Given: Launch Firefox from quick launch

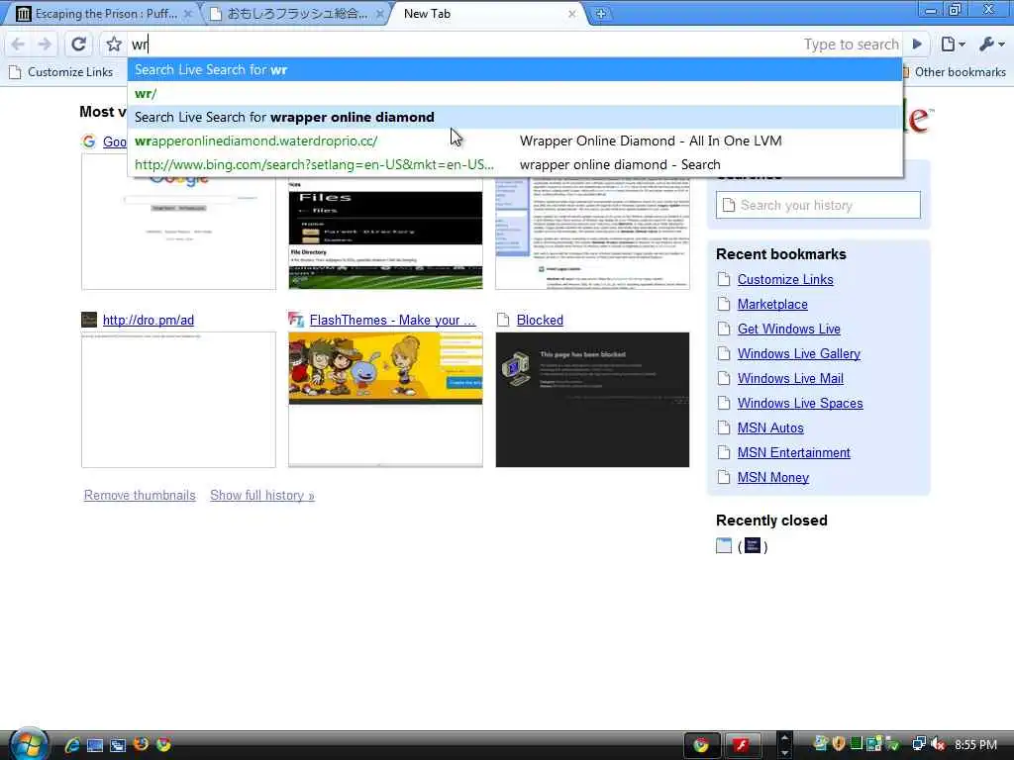Looking at the screenshot, I should coord(141,744).
